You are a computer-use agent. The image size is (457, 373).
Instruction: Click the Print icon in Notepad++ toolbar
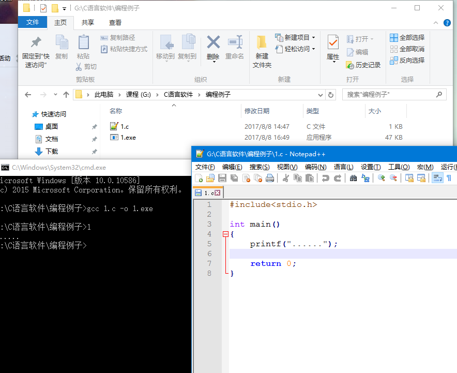pos(269,178)
